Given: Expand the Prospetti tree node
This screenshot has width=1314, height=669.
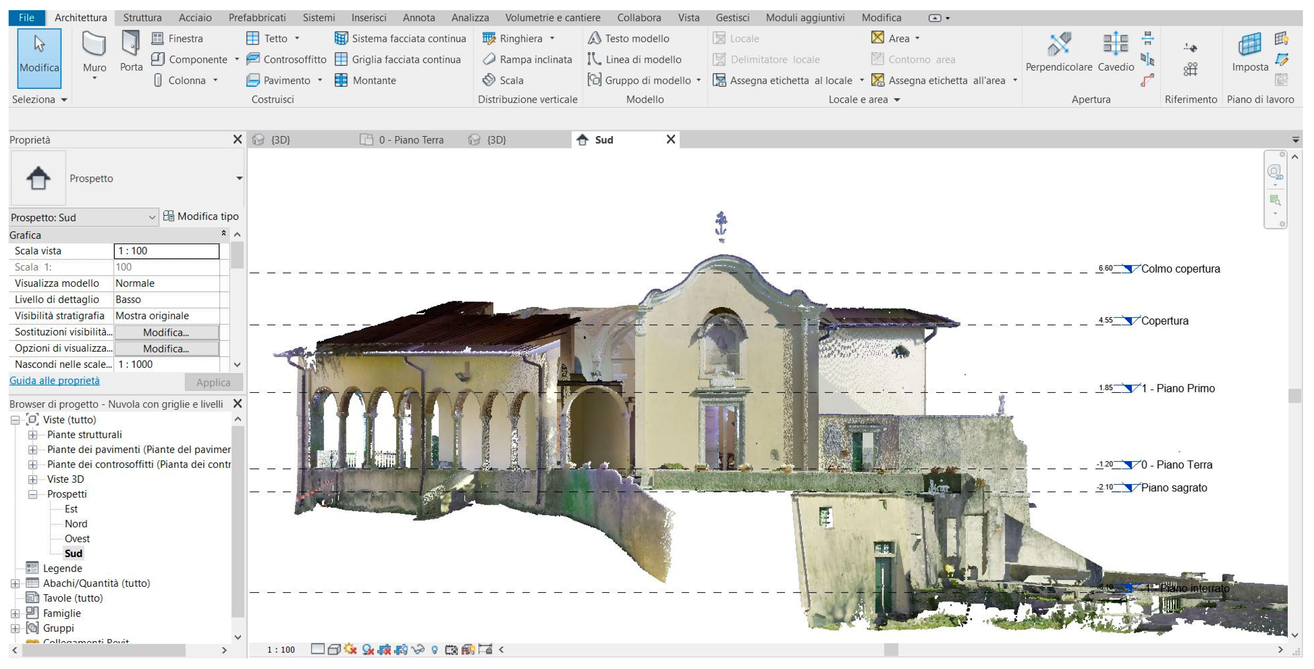Looking at the screenshot, I should 33,494.
